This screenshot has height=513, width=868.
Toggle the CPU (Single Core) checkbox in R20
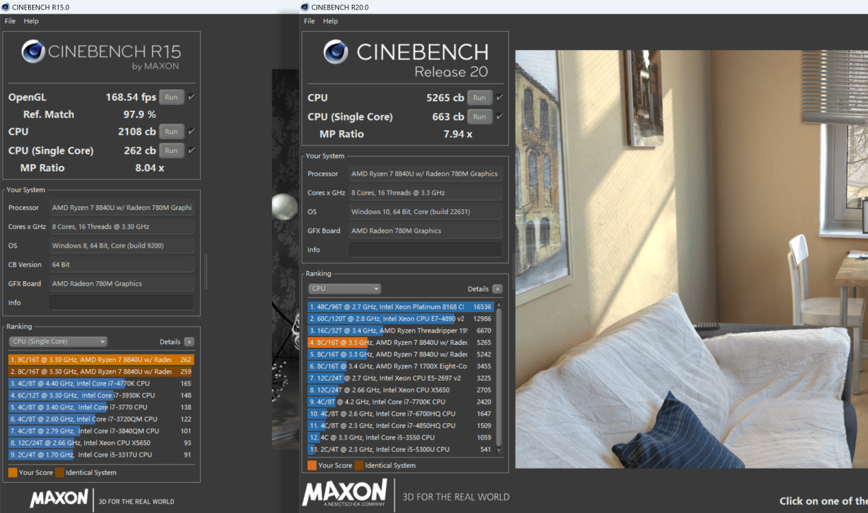coord(499,117)
